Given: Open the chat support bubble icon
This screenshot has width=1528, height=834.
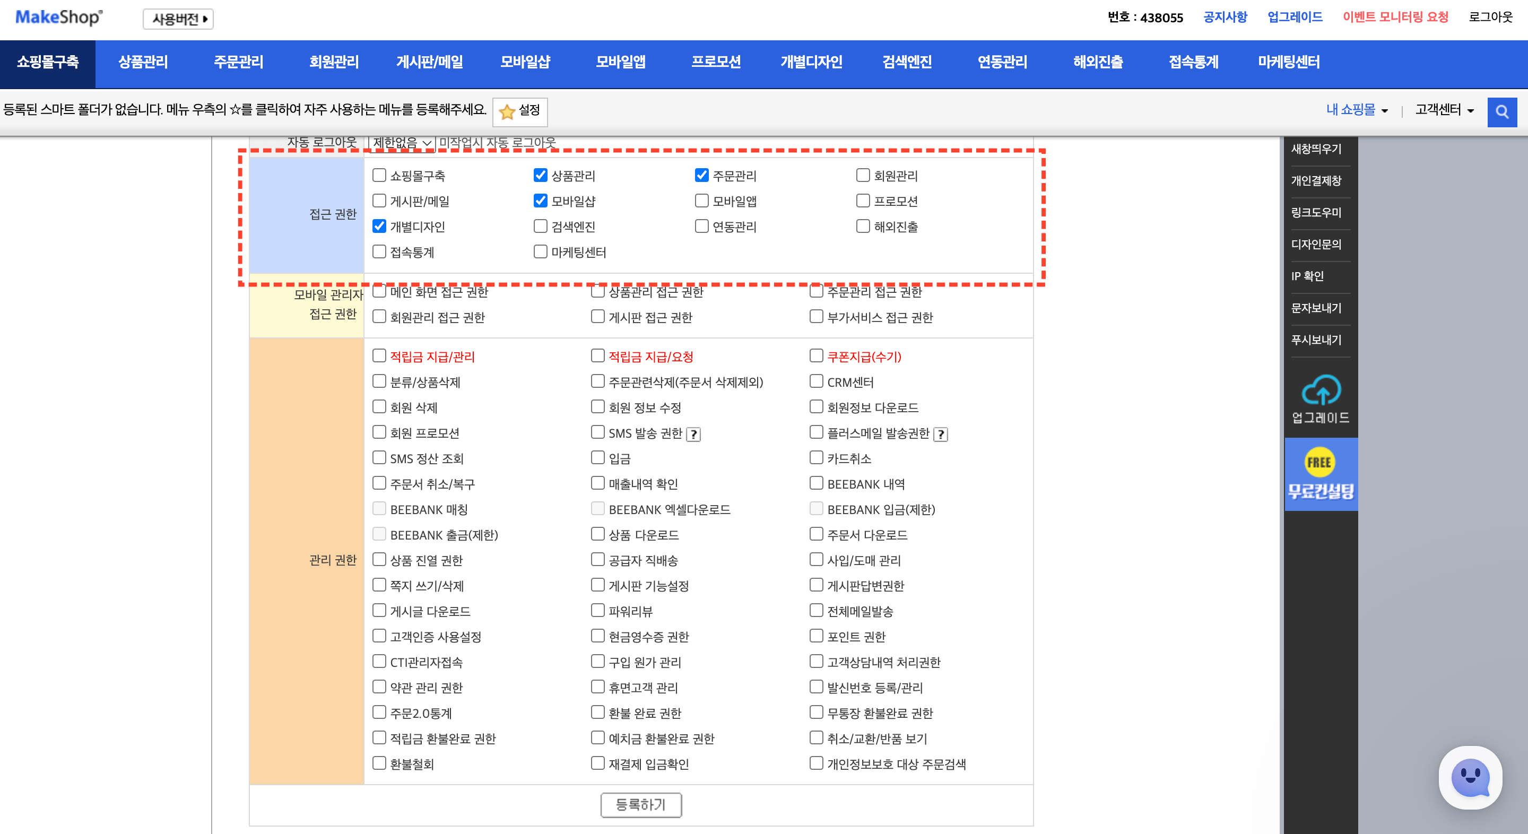Looking at the screenshot, I should (x=1473, y=778).
